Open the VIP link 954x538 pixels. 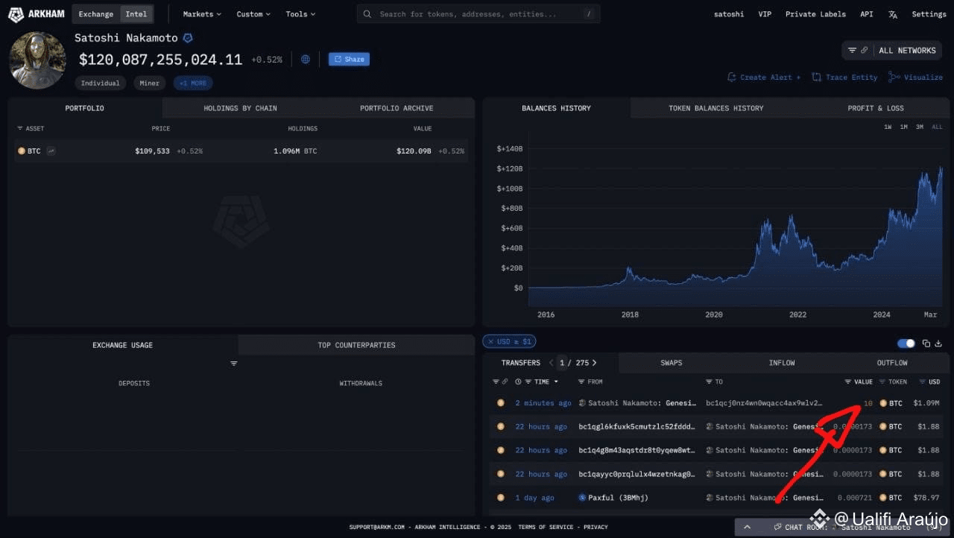[x=765, y=14]
